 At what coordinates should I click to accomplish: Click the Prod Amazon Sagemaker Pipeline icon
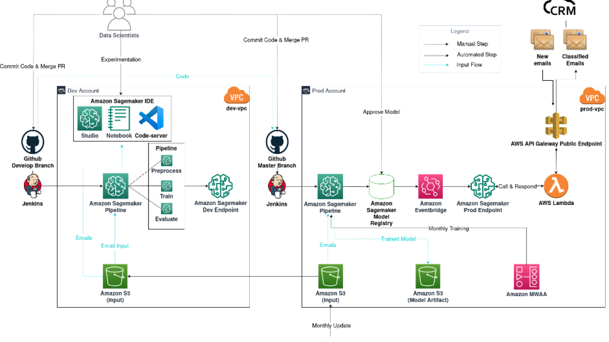(x=330, y=187)
